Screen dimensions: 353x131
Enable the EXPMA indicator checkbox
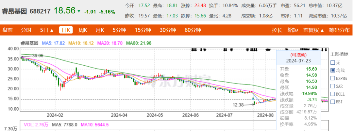click(333, 78)
